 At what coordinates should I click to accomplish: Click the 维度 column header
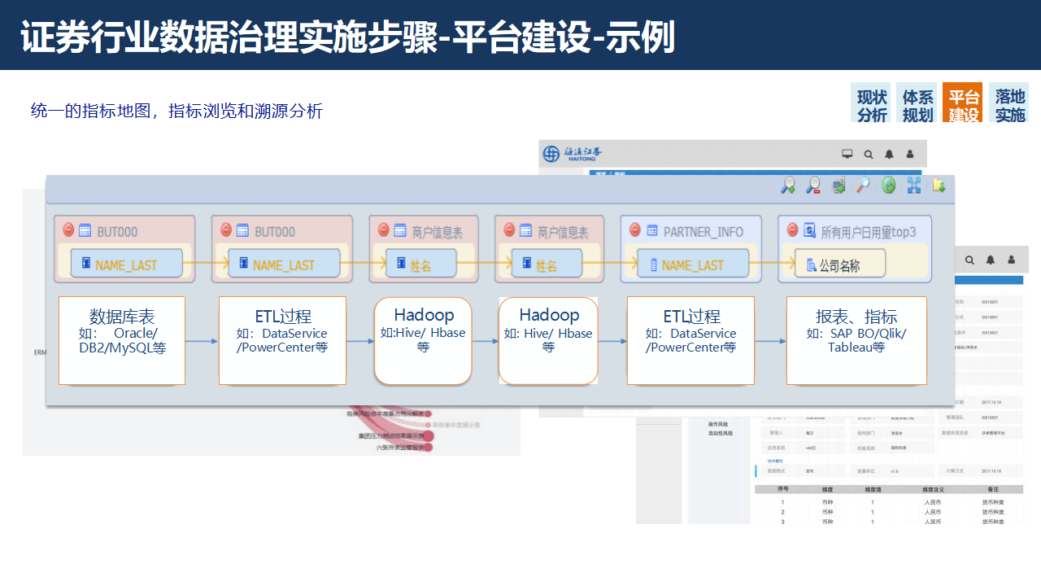click(x=828, y=490)
